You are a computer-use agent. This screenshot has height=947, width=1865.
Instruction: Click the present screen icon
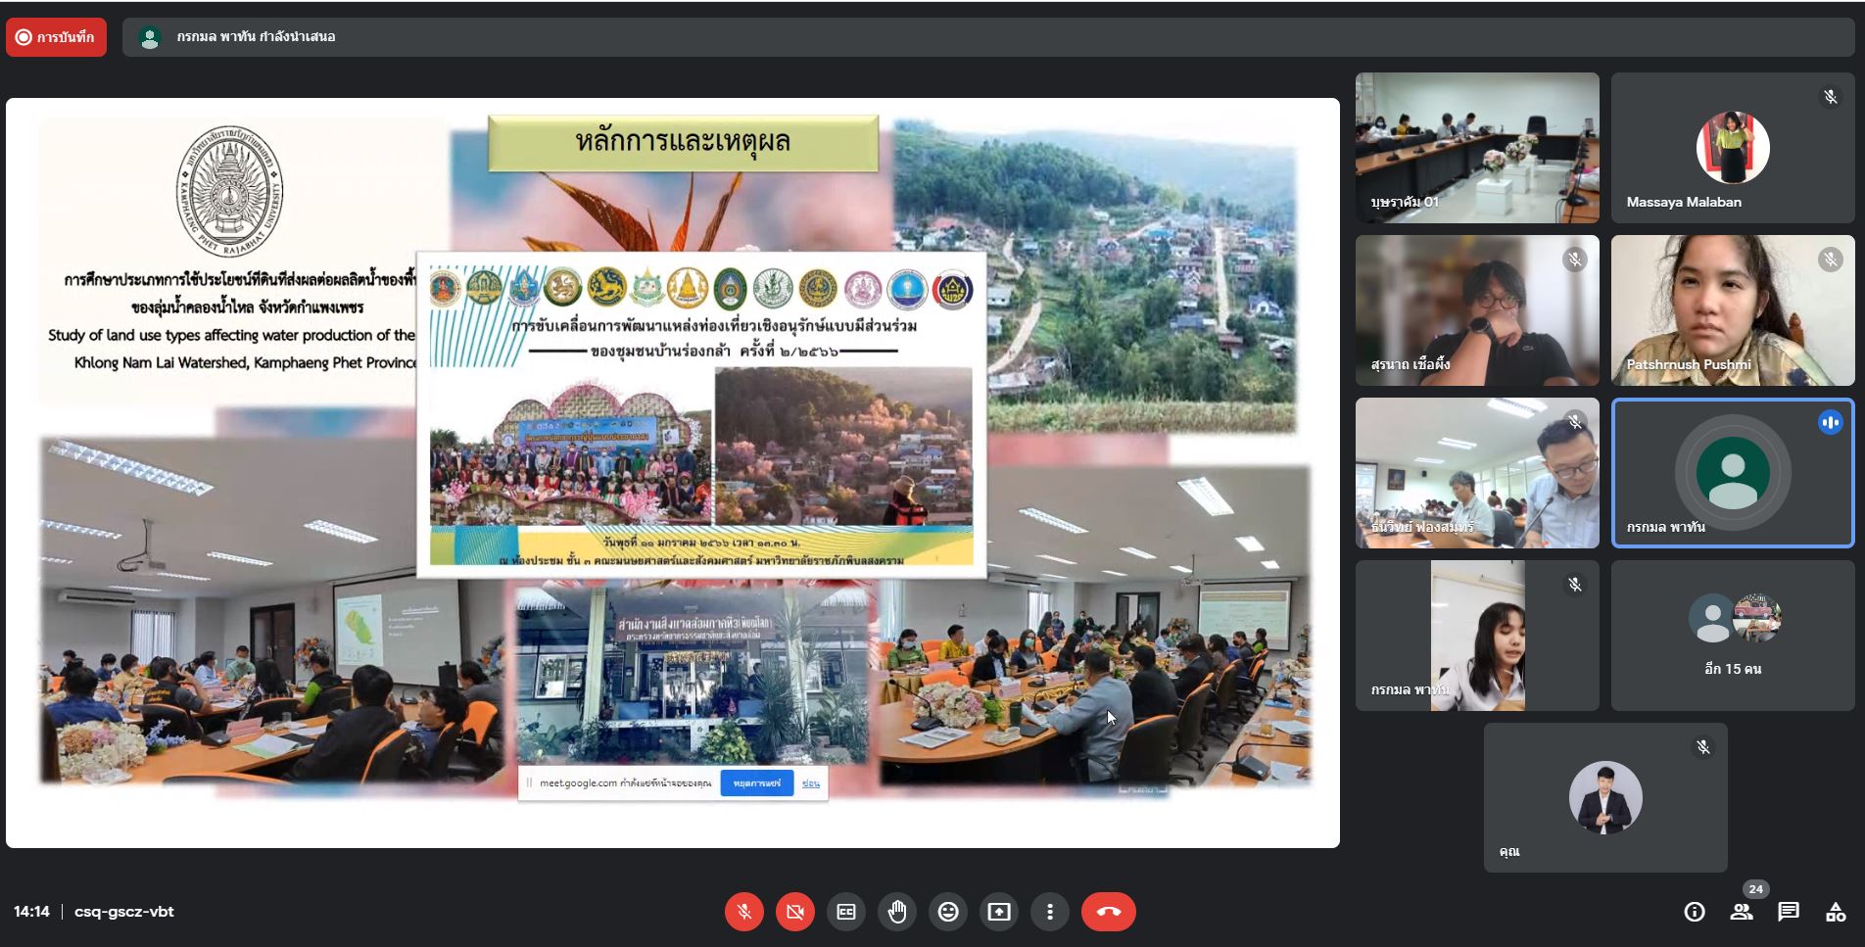point(999,912)
